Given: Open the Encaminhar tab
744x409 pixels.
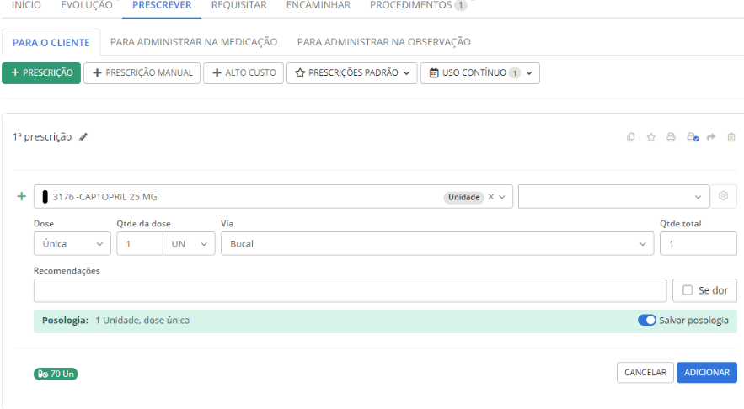Looking at the screenshot, I should click(x=318, y=6).
